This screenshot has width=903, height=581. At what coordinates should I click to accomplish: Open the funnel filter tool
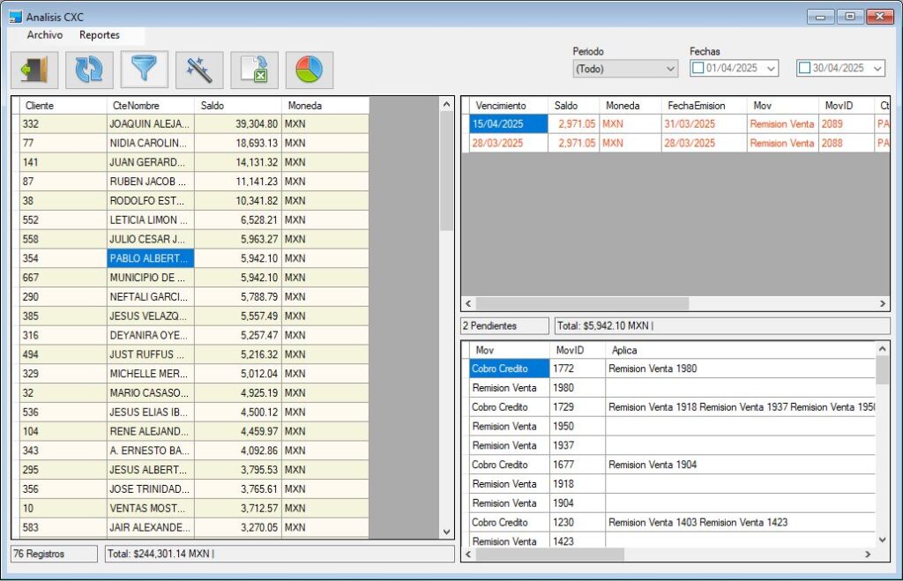tap(144, 71)
